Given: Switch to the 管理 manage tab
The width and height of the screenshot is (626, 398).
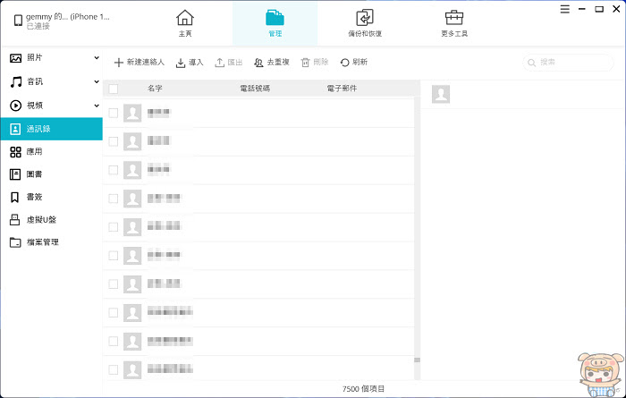Looking at the screenshot, I should (275, 23).
